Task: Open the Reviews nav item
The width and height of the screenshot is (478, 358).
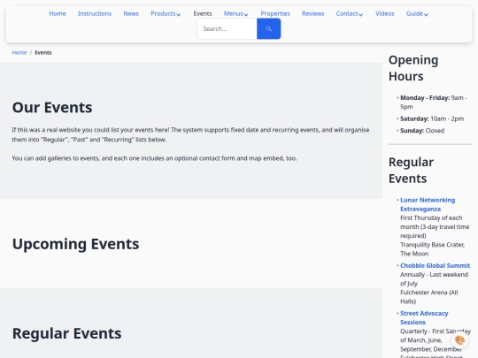Action: pyautogui.click(x=312, y=13)
